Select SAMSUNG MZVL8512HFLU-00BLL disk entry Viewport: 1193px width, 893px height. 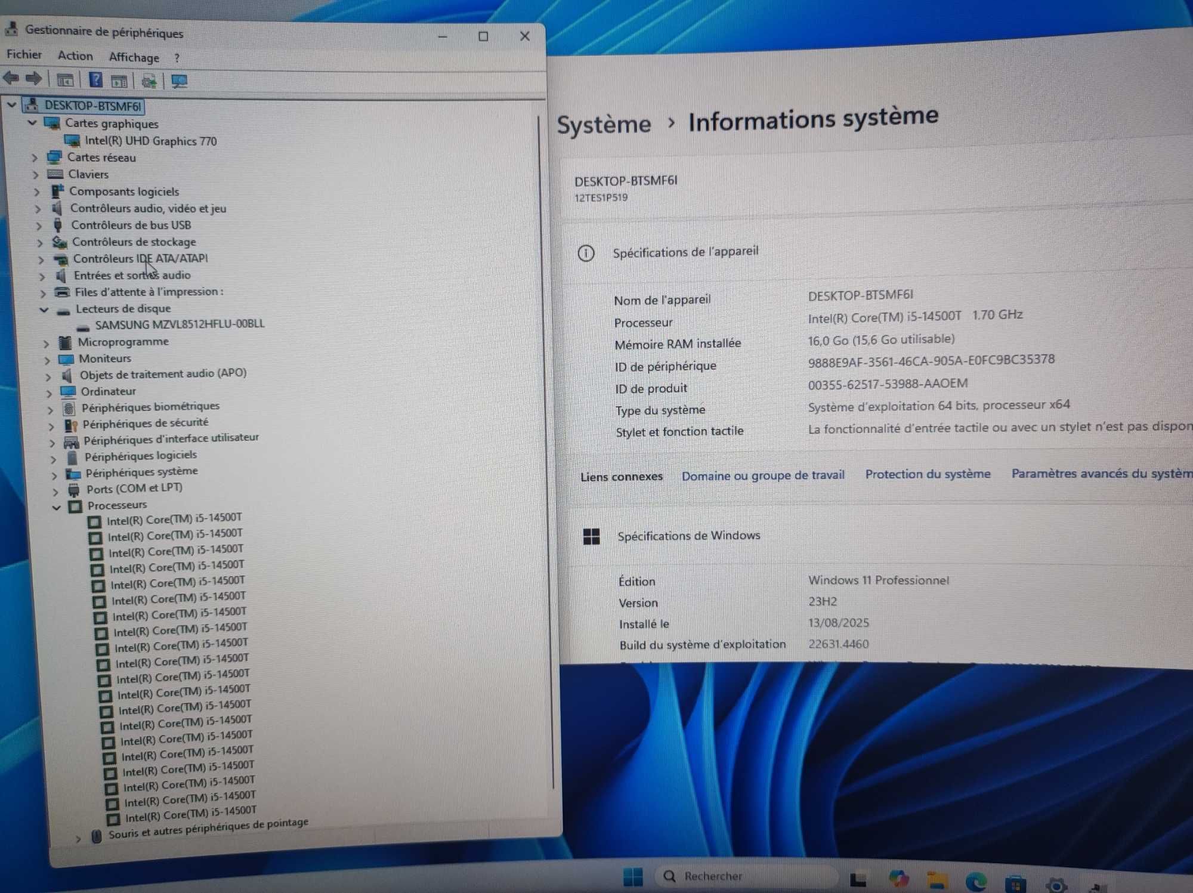click(x=180, y=325)
